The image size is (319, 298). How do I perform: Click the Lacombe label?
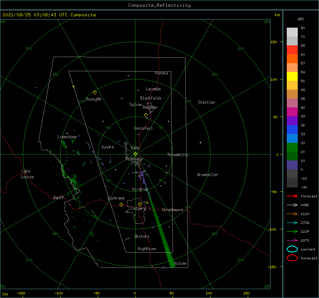[153, 89]
